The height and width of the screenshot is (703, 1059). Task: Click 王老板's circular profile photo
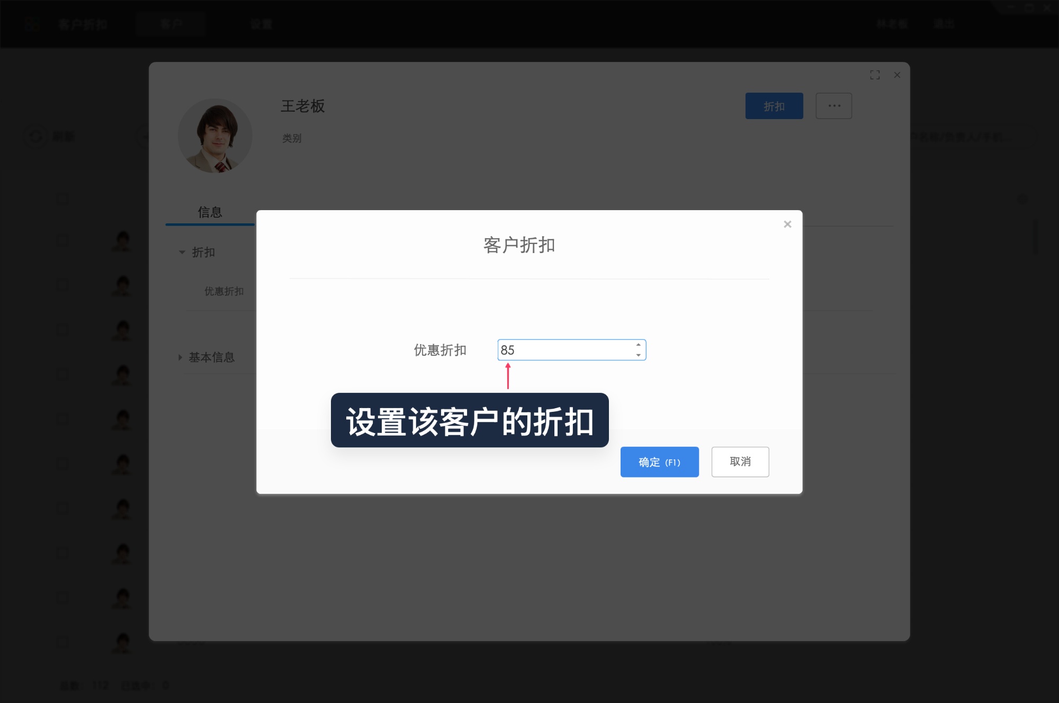(x=215, y=136)
